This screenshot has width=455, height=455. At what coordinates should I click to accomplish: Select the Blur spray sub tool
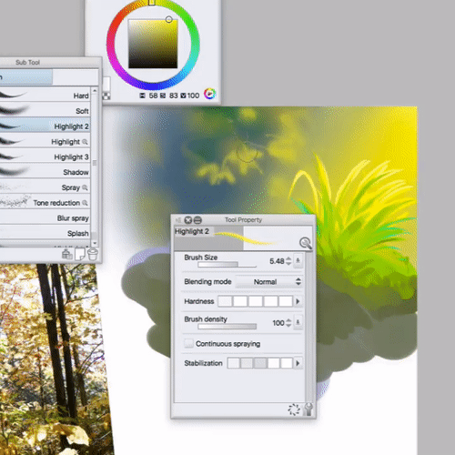coord(45,218)
